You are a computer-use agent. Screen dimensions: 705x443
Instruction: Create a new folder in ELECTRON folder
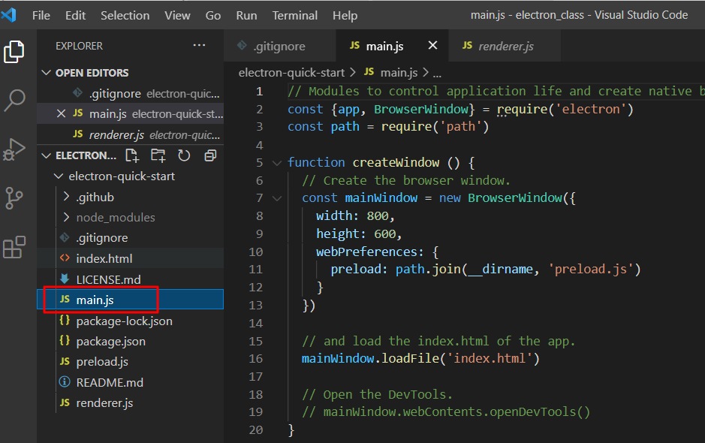(x=158, y=155)
